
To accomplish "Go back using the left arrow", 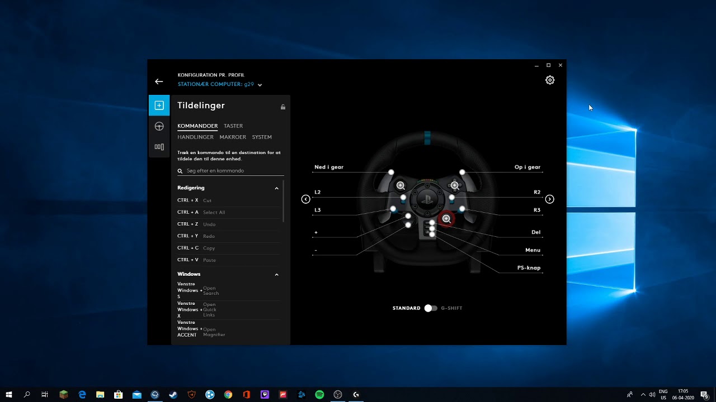I will (x=159, y=82).
